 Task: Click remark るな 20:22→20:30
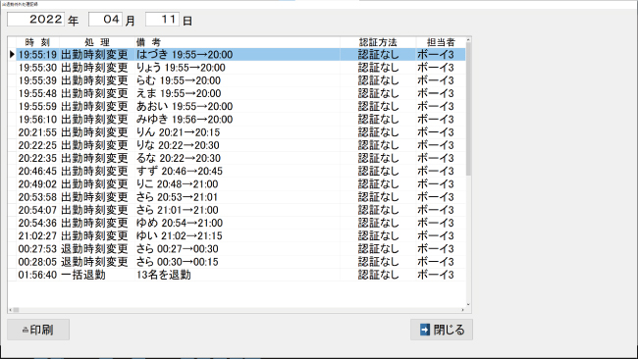tap(179, 158)
